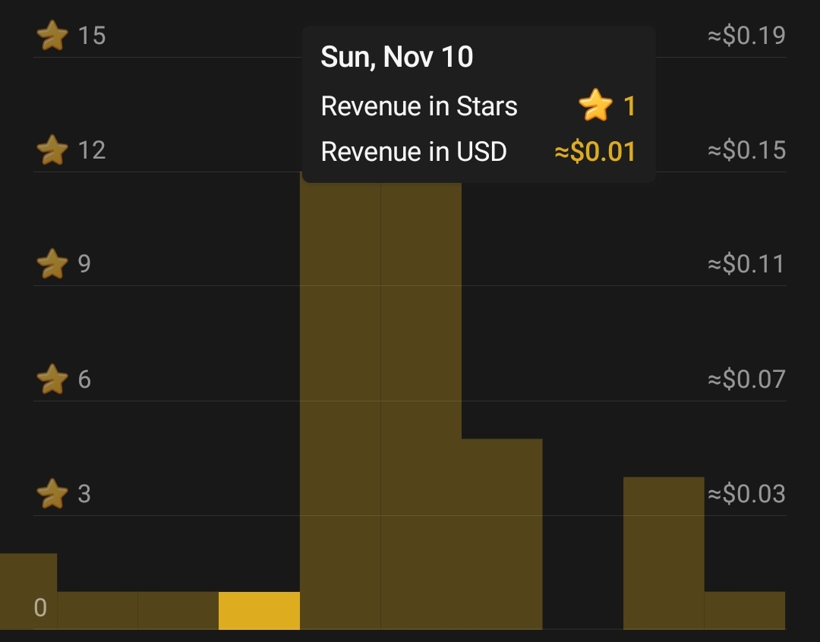Click the 0 label on the left axis
Viewport: 820px width, 642px height.
pos(40,608)
